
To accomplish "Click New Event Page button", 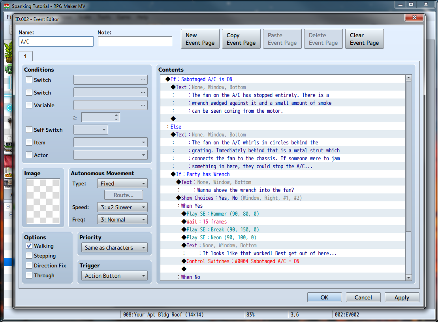I will 200,39.
